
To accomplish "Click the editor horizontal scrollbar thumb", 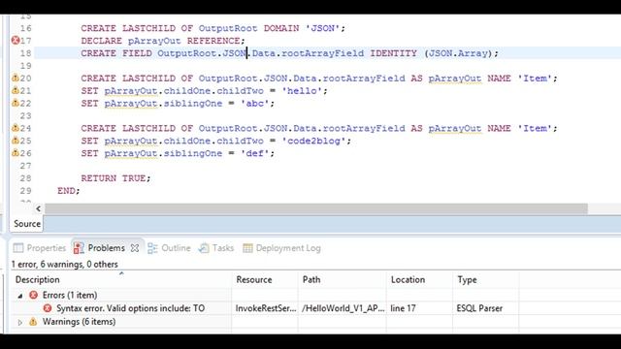I will pos(316,208).
